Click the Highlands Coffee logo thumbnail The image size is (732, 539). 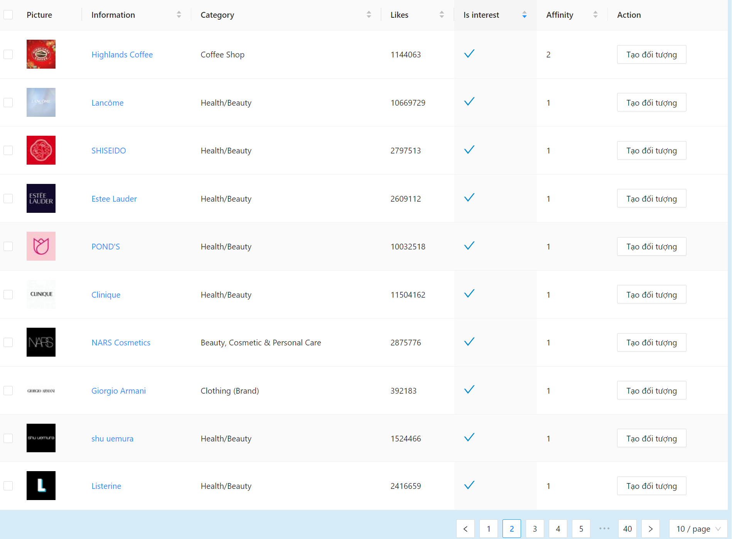click(41, 54)
